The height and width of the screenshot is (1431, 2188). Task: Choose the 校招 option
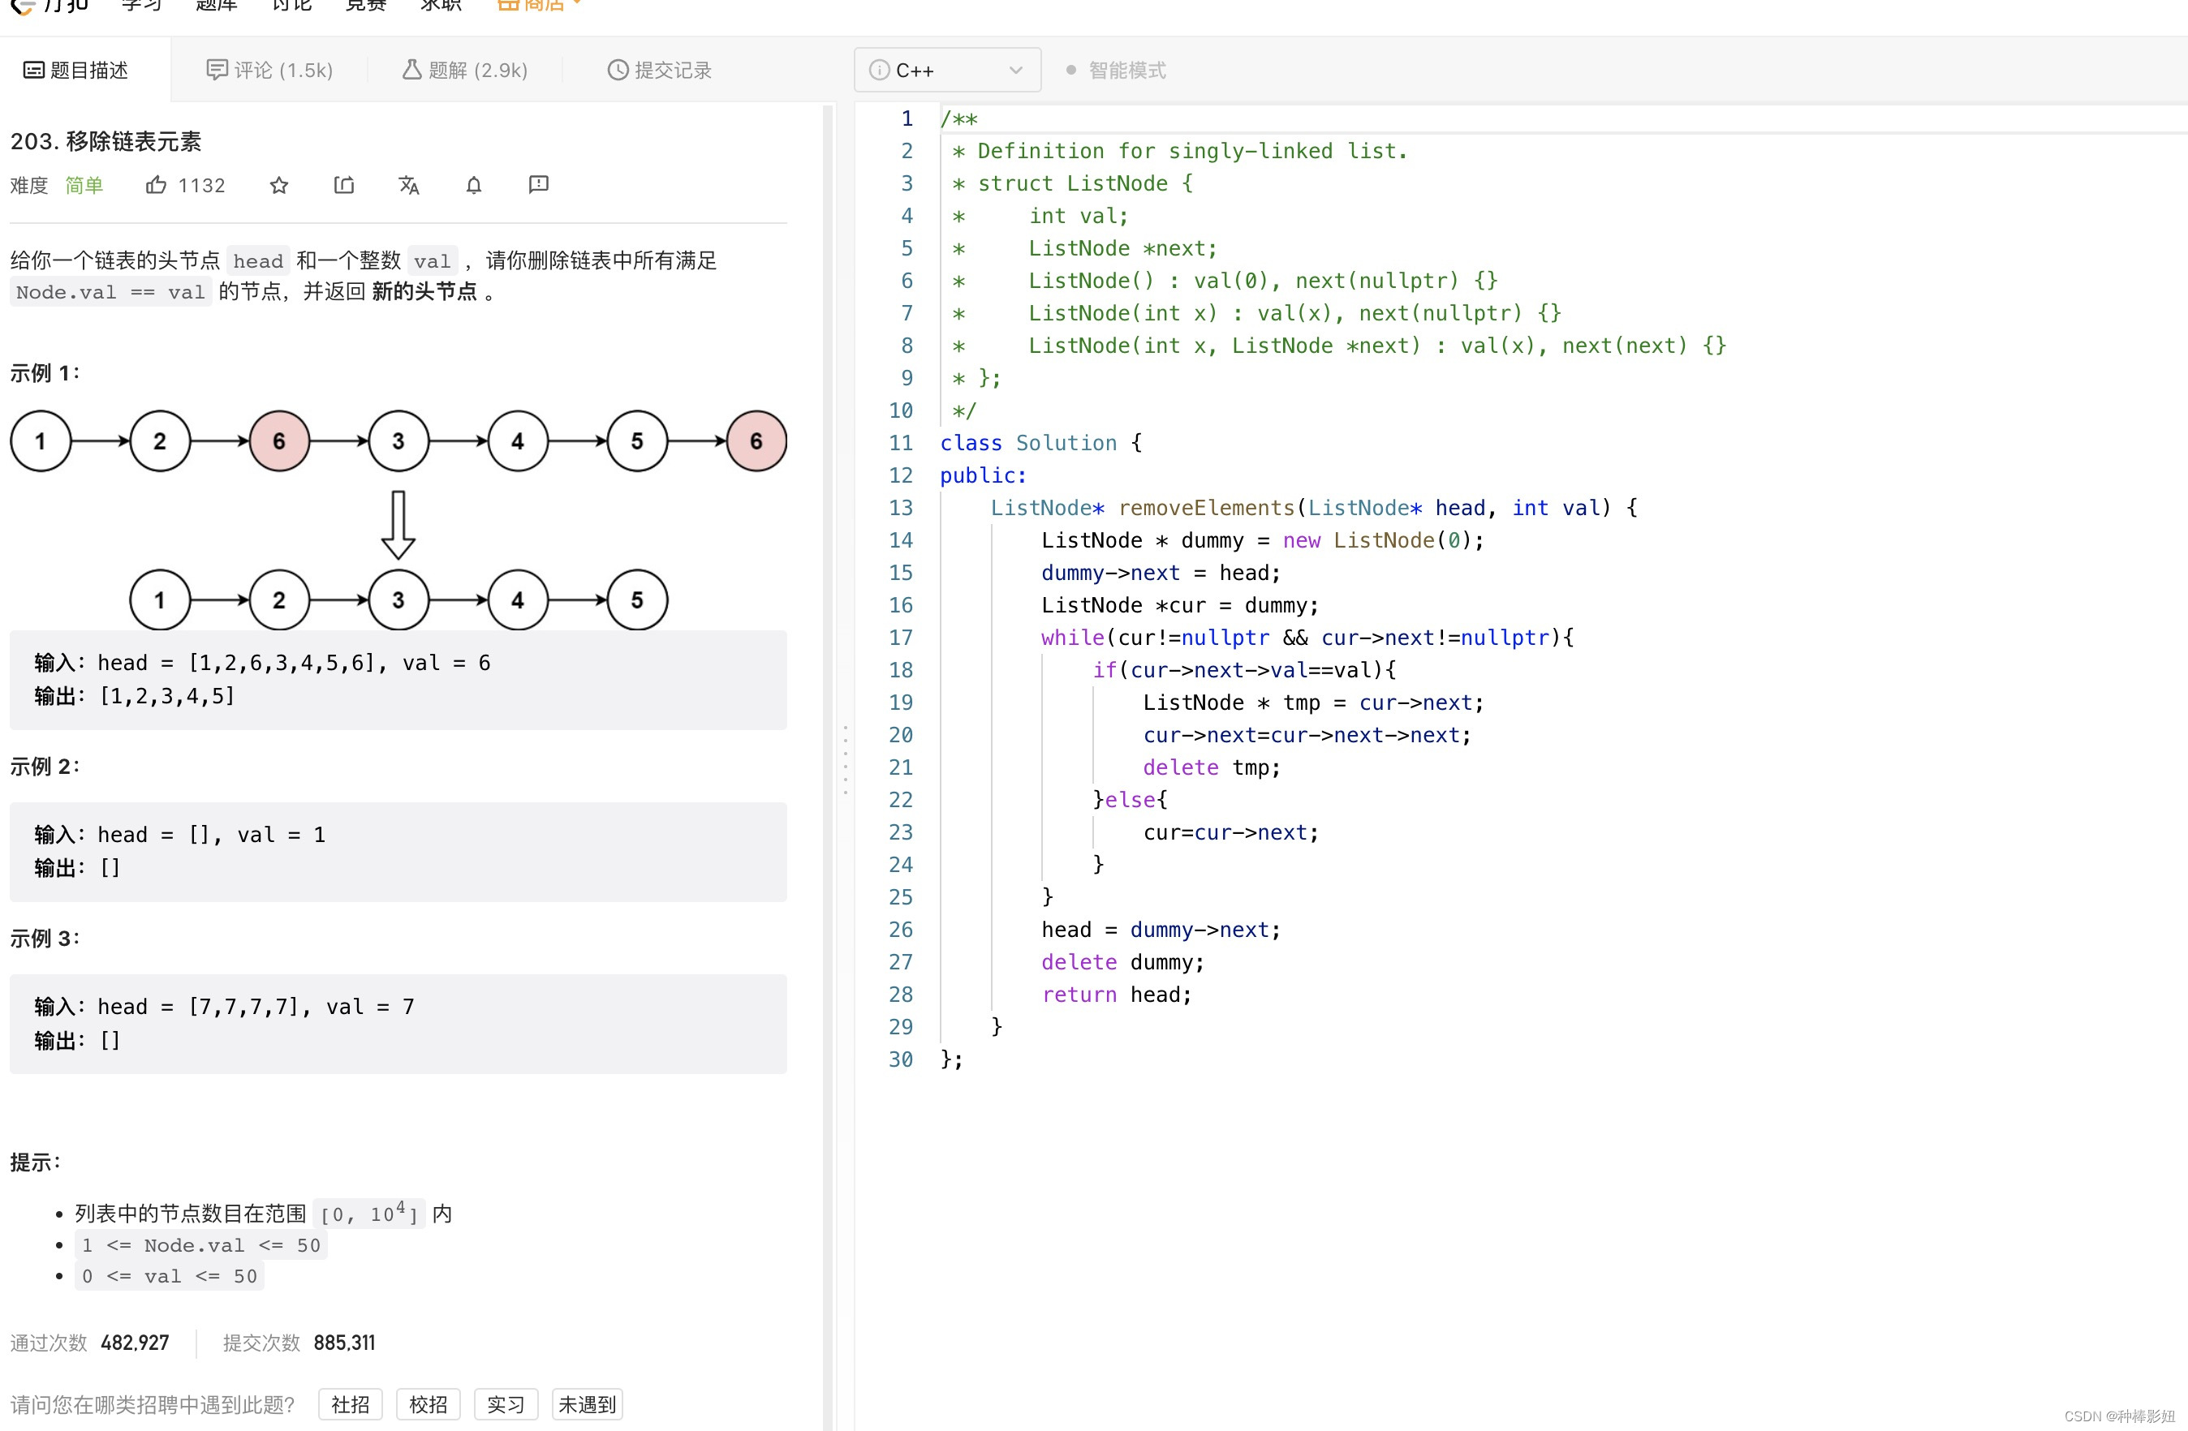coord(428,1403)
